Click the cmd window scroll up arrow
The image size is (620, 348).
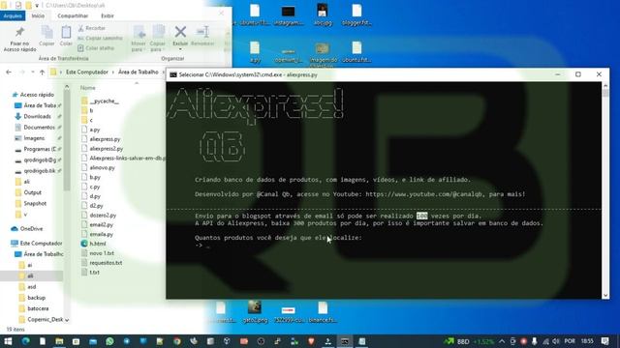[x=604, y=86]
